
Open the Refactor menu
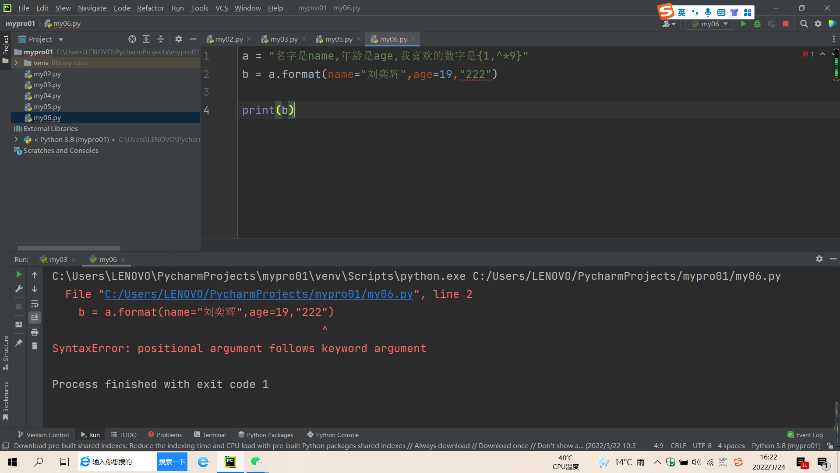150,8
